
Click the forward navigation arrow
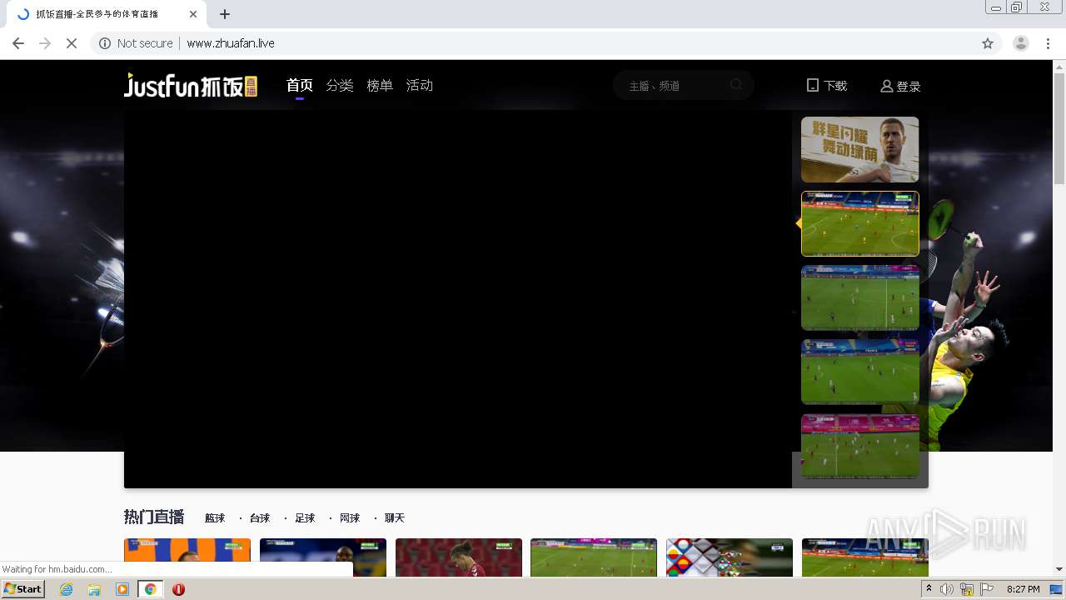(45, 43)
